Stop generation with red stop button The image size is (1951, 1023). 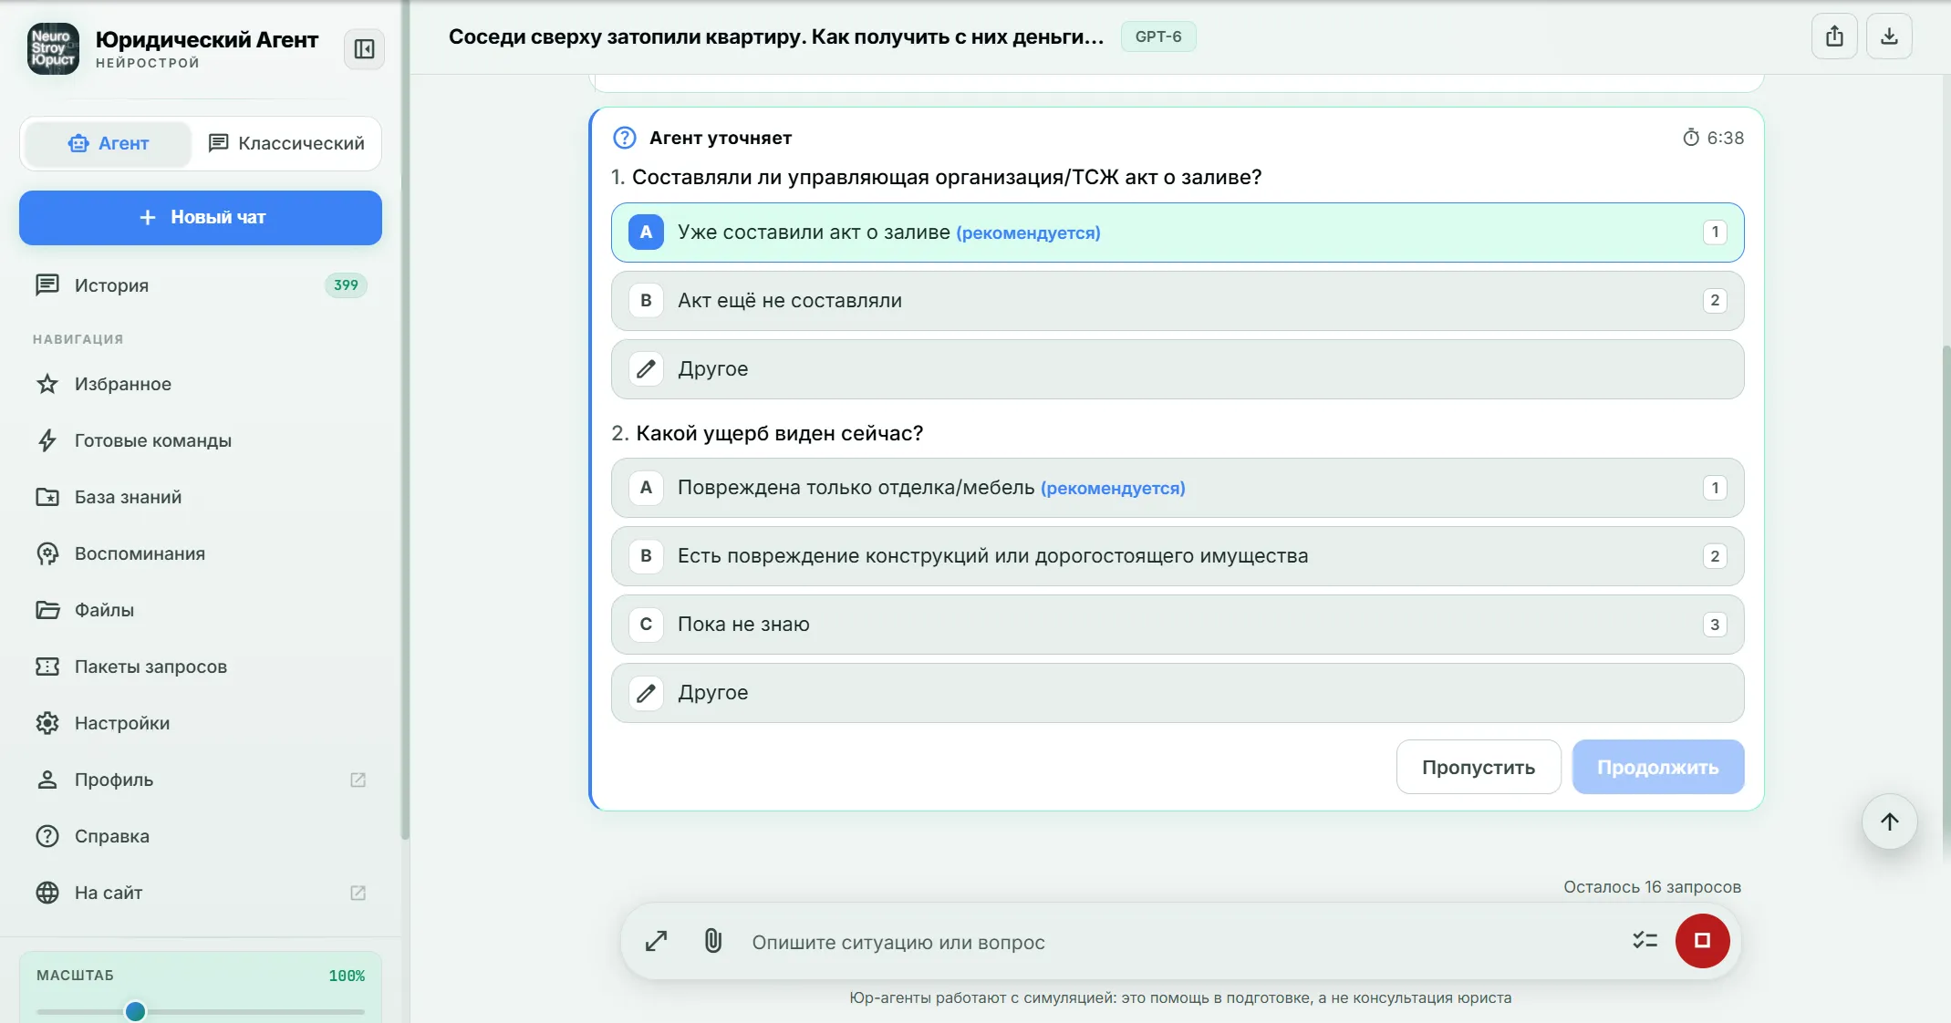[1702, 940]
